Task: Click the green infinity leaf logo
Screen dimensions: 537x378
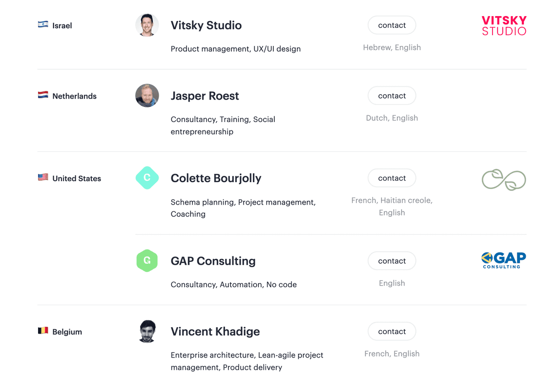Action: 504,180
